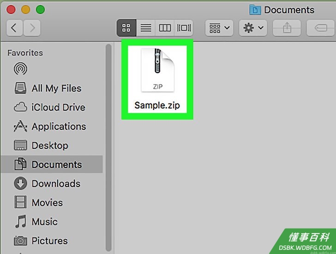Open the item arrangement dropdown
The width and height of the screenshot is (336, 254).
click(x=219, y=28)
